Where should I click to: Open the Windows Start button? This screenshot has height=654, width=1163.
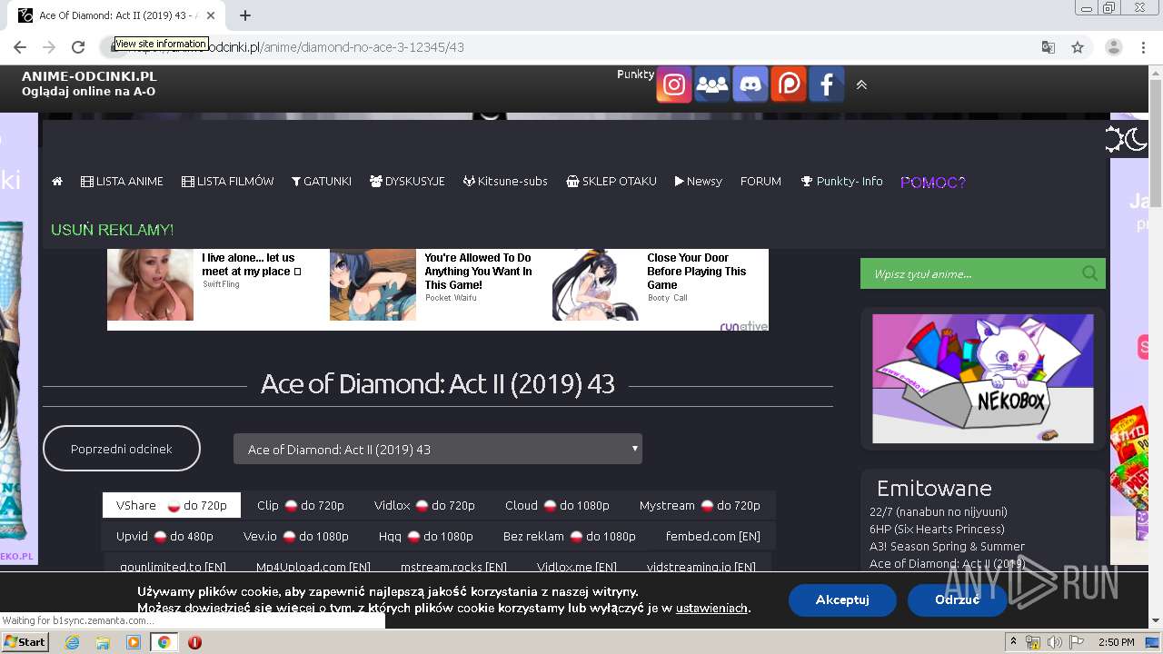pos(25,642)
